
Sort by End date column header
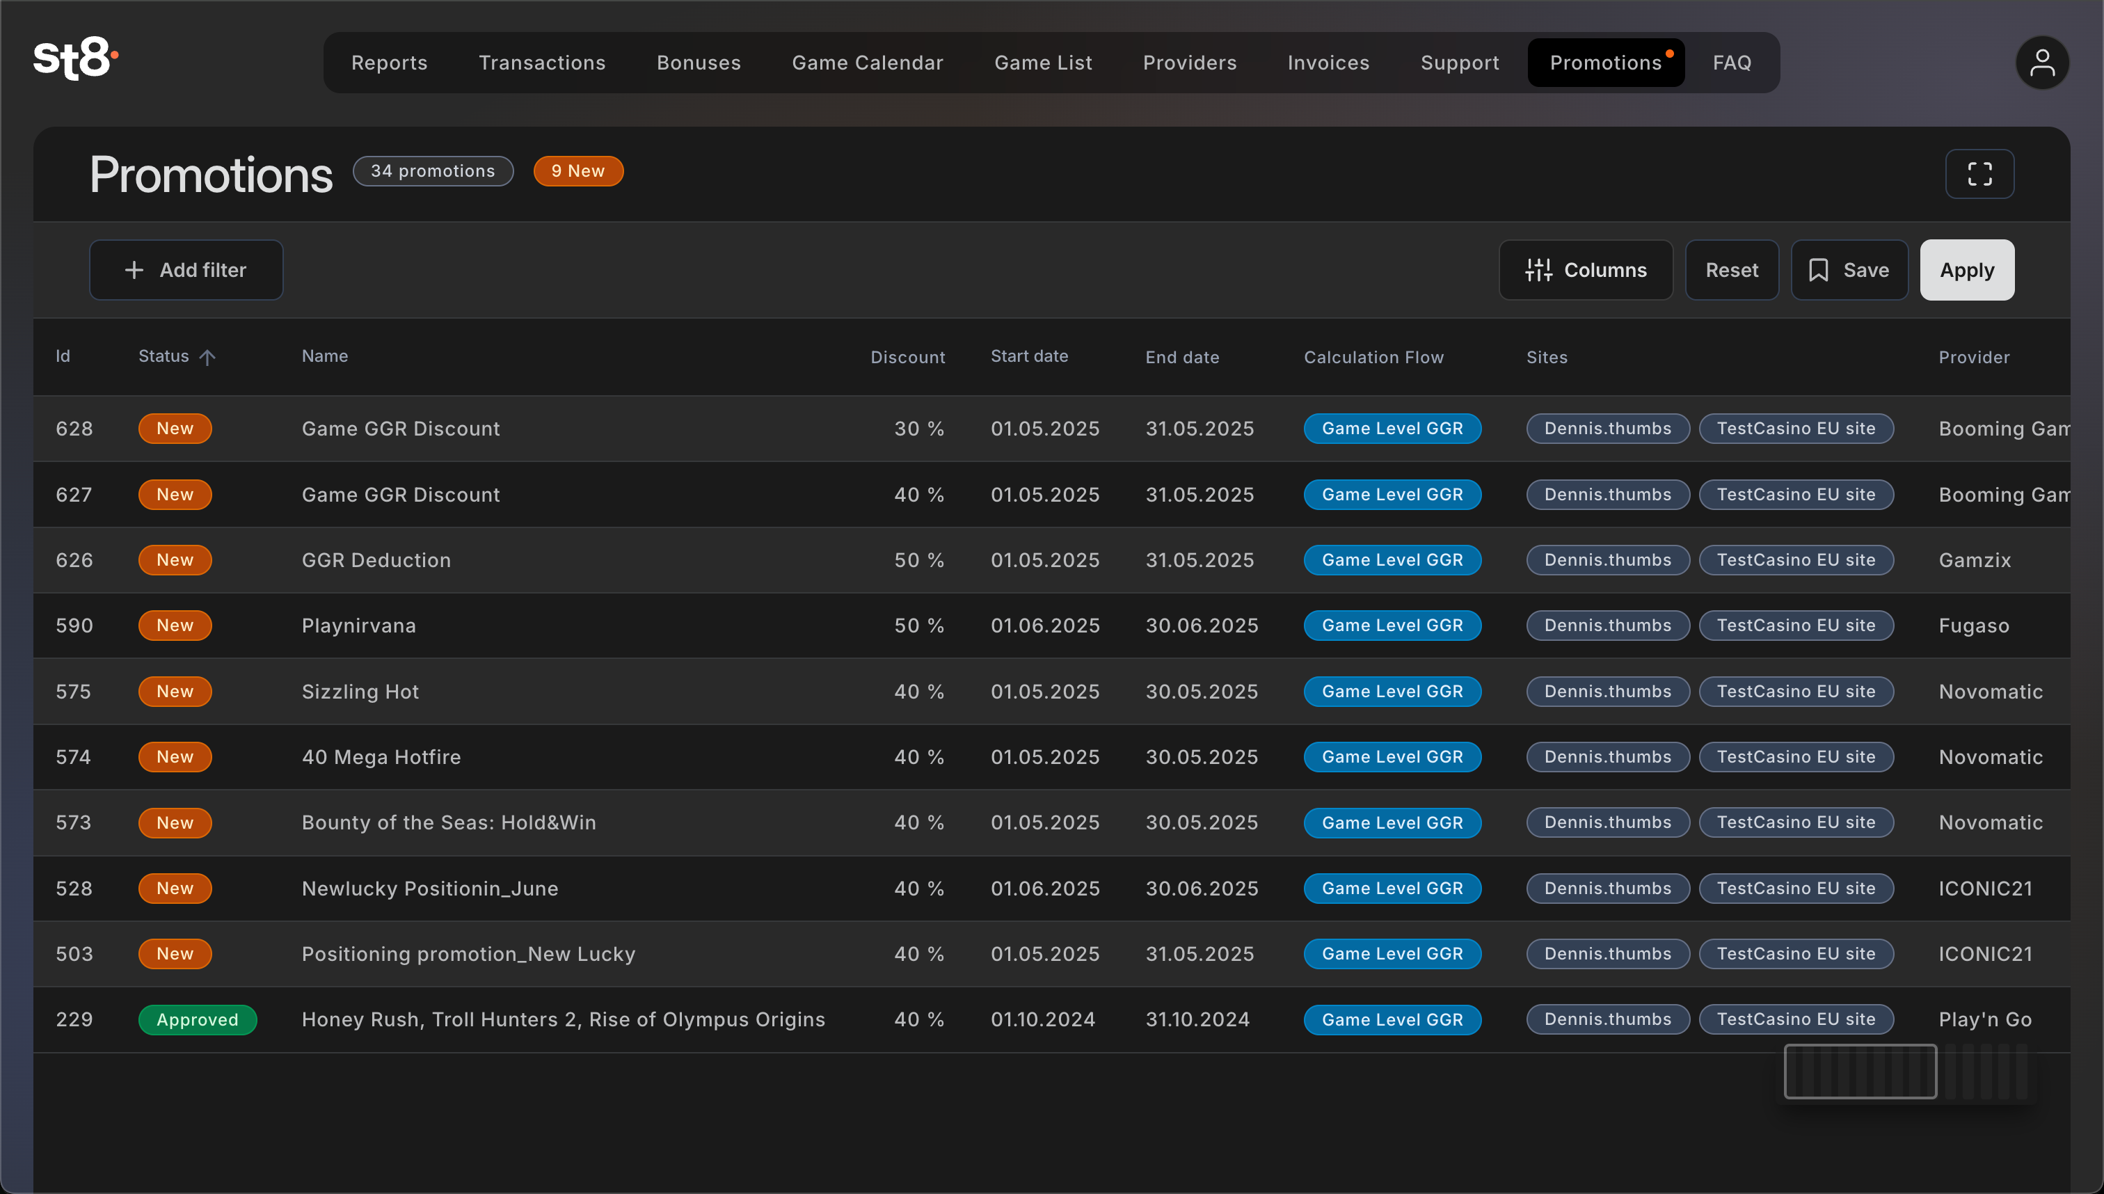tap(1181, 357)
